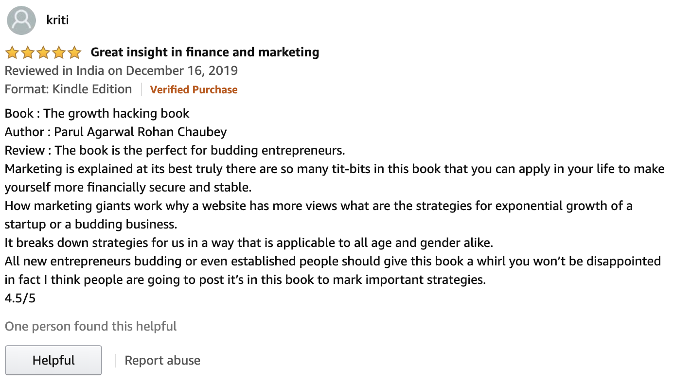The height and width of the screenshot is (386, 674).
Task: Click the One person found this helpful text
Action: coord(90,326)
